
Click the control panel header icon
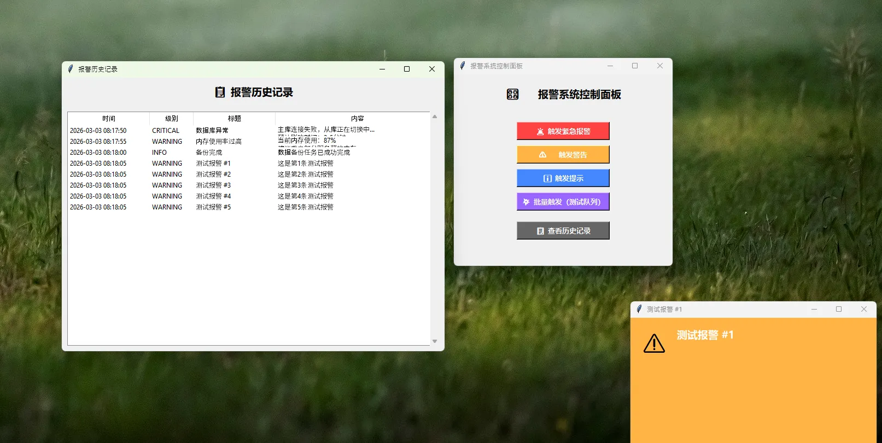pos(512,95)
